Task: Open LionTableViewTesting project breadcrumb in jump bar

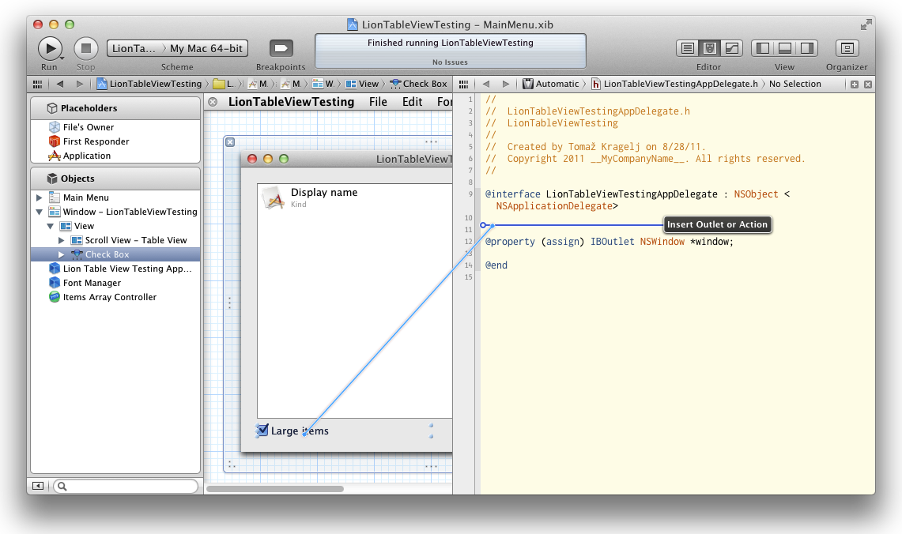Action: 149,84
